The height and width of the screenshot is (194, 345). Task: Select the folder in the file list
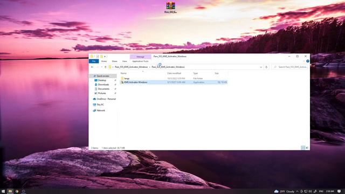click(x=174, y=78)
